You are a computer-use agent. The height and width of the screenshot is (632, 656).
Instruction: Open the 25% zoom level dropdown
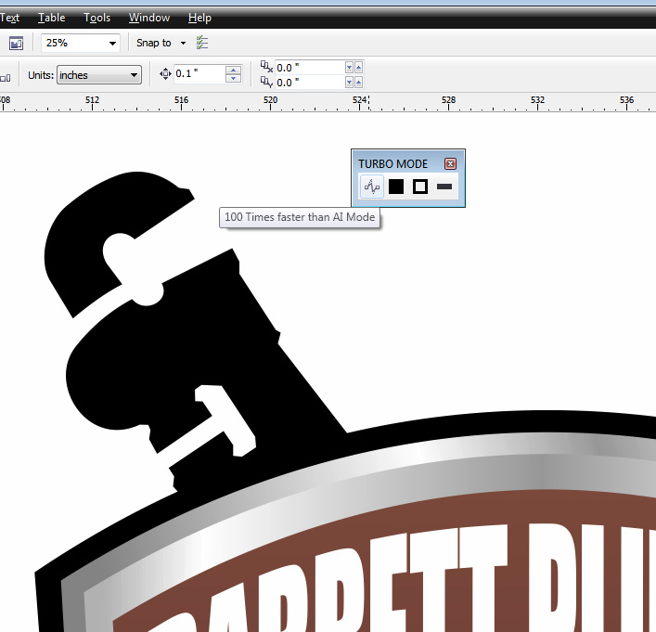pyautogui.click(x=112, y=43)
